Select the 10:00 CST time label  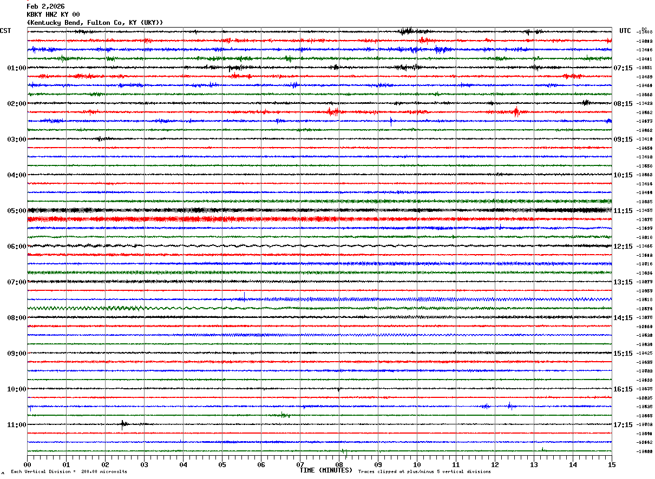pyautogui.click(x=17, y=389)
